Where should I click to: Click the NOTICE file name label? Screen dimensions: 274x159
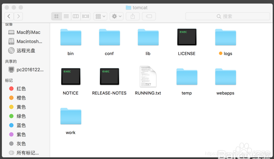click(x=71, y=93)
